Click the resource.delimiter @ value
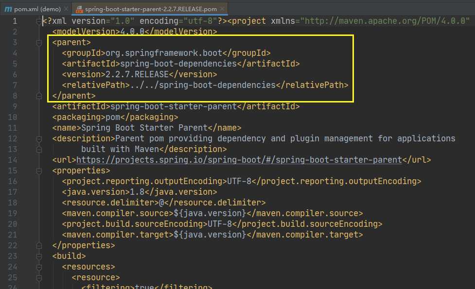Screen dimensions: 475x289 click(x=161, y=203)
